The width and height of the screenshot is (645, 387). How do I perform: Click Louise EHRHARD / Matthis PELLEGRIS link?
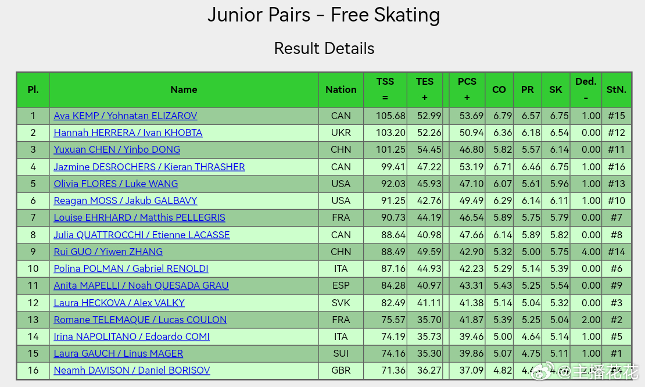[139, 217]
